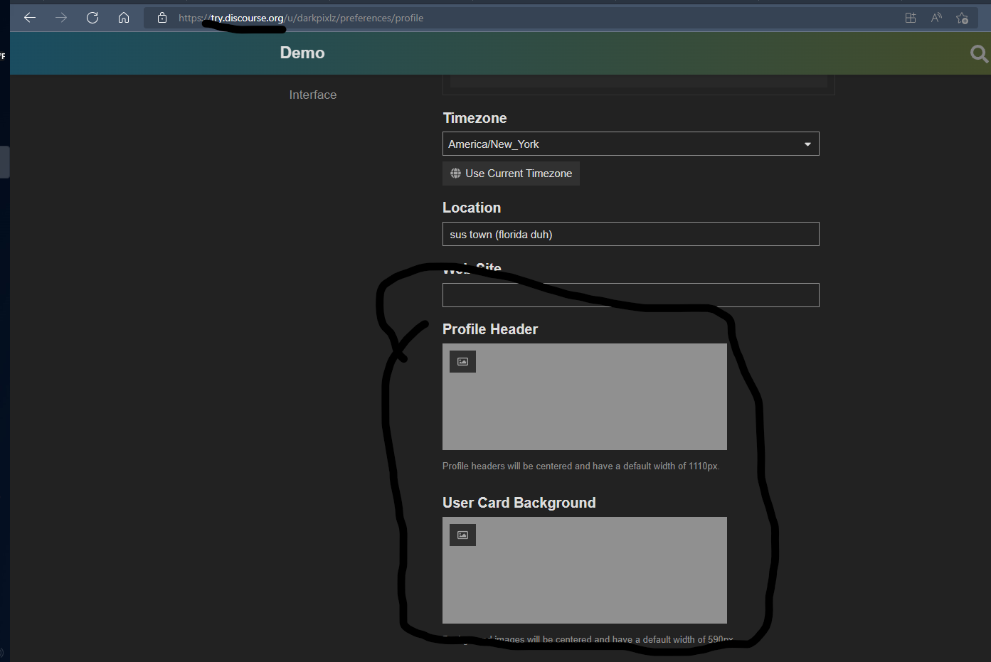Click the image icon in User Card Background uploader

click(x=462, y=535)
